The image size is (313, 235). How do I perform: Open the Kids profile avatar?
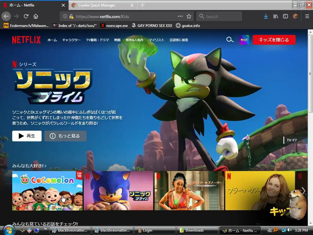(244, 40)
